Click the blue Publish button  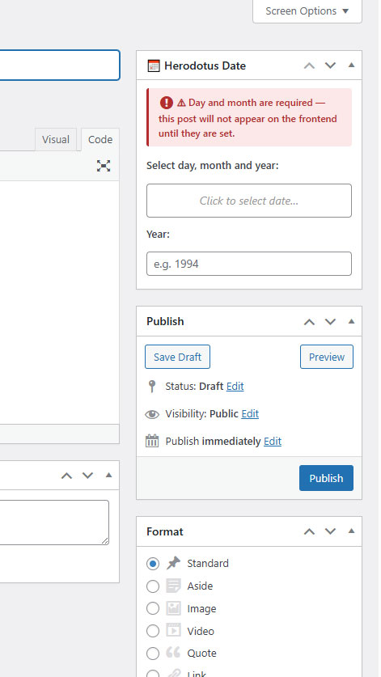click(x=326, y=478)
